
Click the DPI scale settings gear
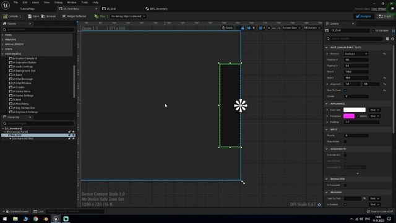(319, 204)
